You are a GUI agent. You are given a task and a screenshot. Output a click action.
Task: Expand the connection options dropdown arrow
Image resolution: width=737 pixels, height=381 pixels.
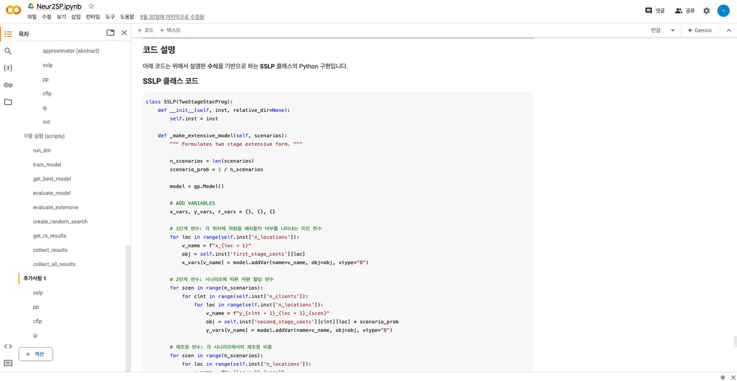(672, 30)
